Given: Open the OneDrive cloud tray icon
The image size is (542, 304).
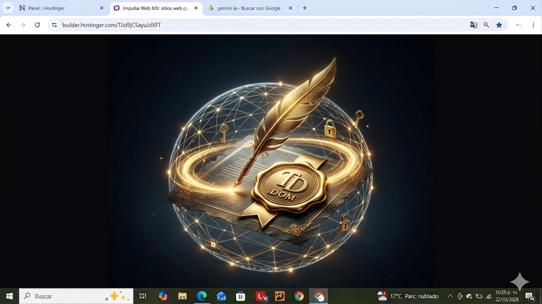Looking at the screenshot, I should 469,296.
